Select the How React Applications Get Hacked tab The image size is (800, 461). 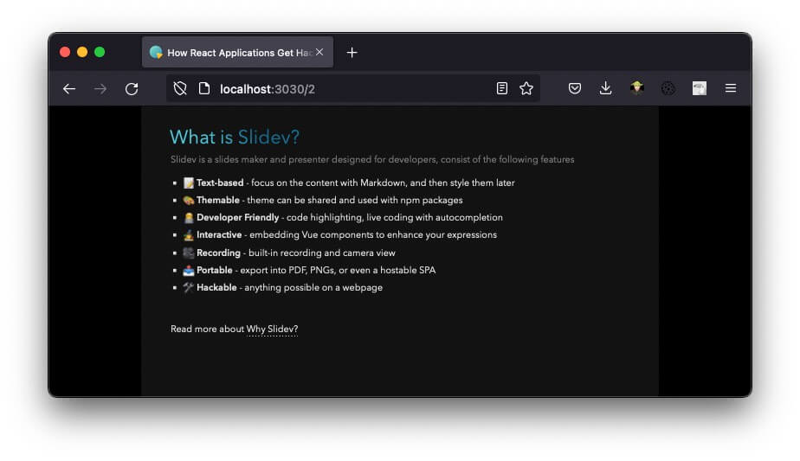pyautogui.click(x=237, y=52)
